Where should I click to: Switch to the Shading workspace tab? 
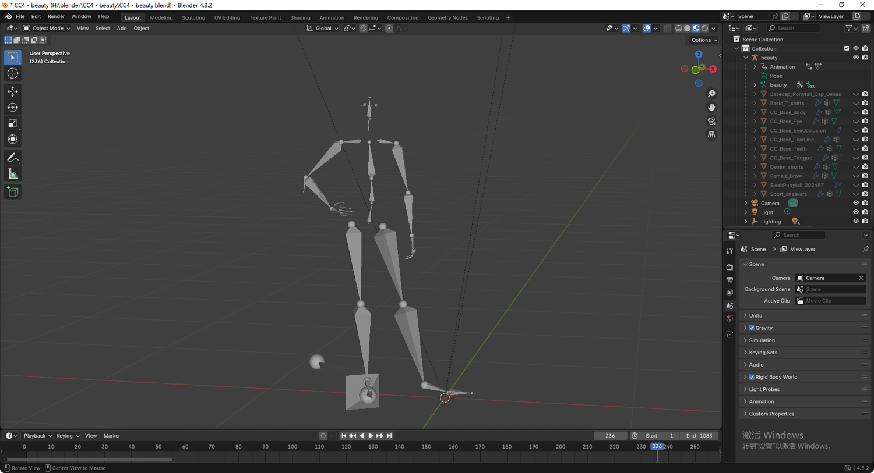[300, 17]
